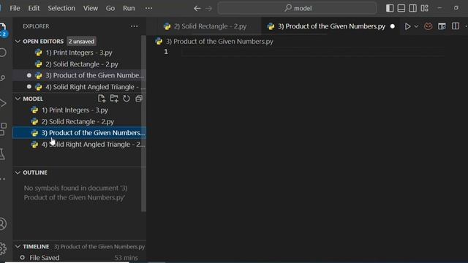The image size is (468, 263).
Task: Open the Explorer view in activity bar
Action: [x=3, y=29]
